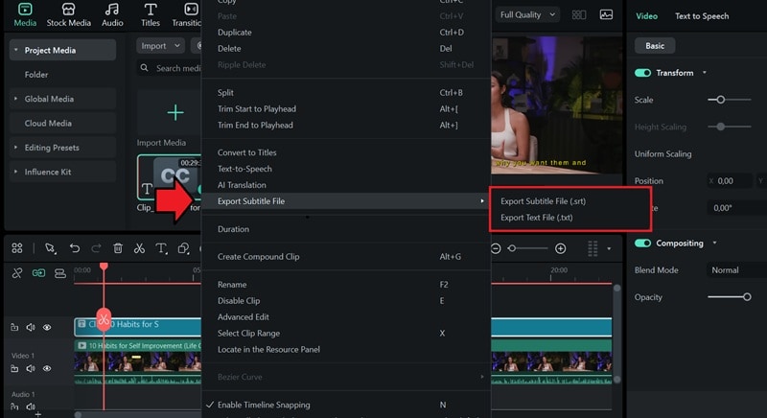Click the undo arrow icon
Image resolution: width=767 pixels, height=418 pixels.
click(x=75, y=248)
